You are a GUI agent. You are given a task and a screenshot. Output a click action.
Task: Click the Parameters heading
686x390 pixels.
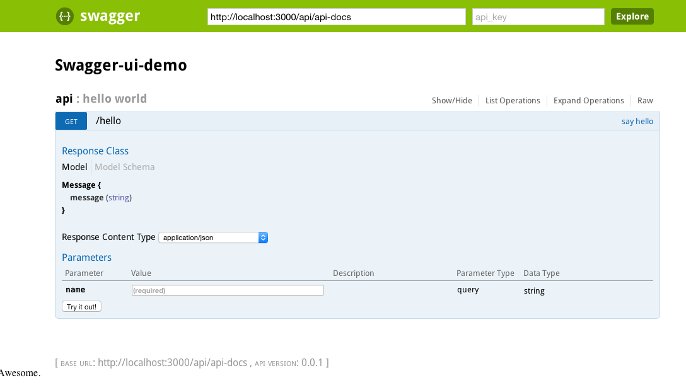tap(86, 258)
